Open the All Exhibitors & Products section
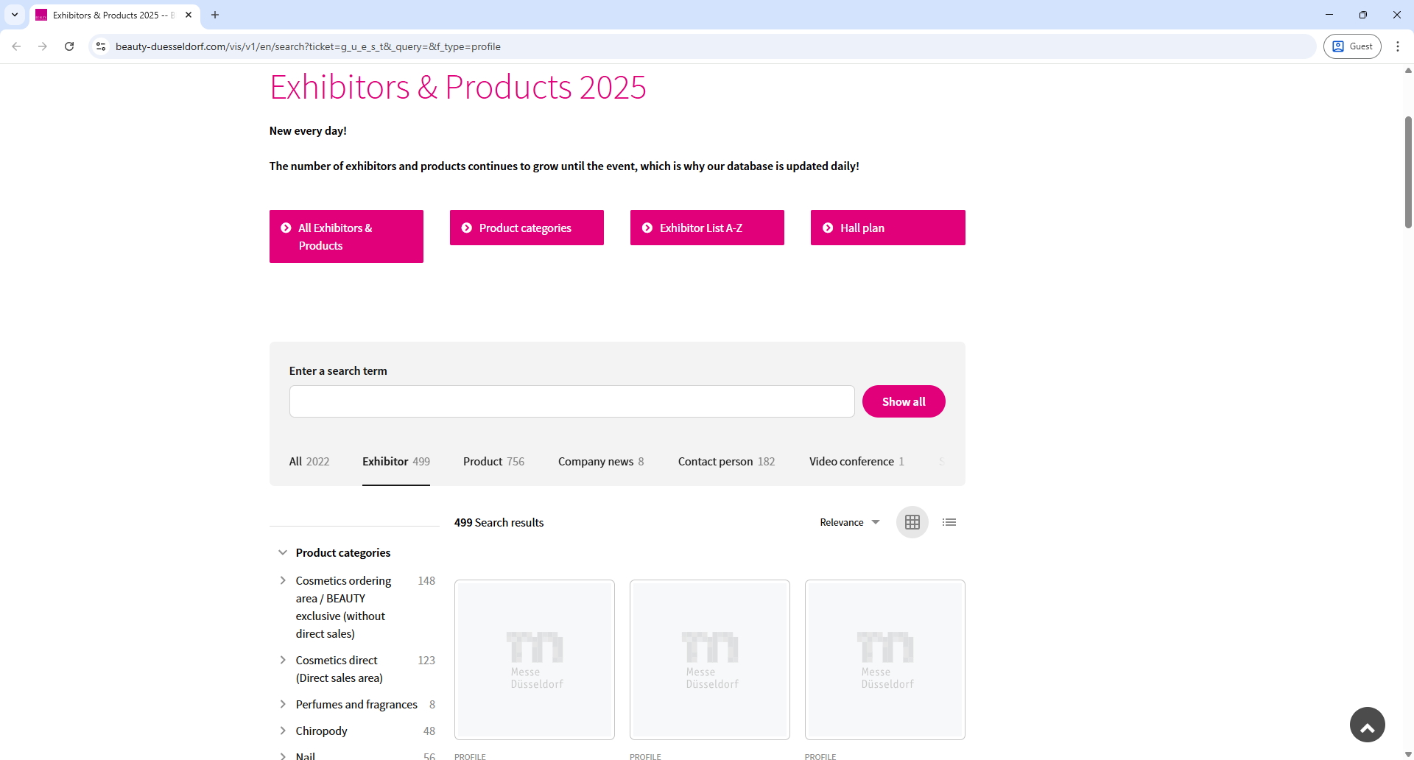The height and width of the screenshot is (760, 1414). [x=346, y=236]
